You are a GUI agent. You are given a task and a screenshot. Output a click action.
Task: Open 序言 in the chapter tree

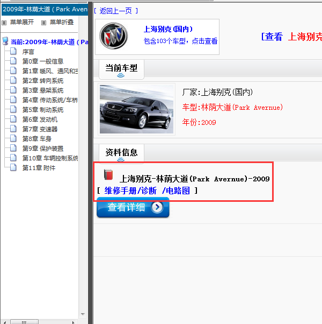(28, 52)
